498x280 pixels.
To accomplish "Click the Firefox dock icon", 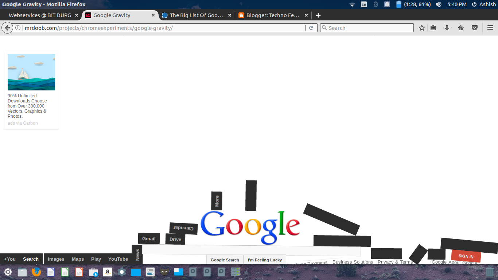I will click(x=36, y=272).
